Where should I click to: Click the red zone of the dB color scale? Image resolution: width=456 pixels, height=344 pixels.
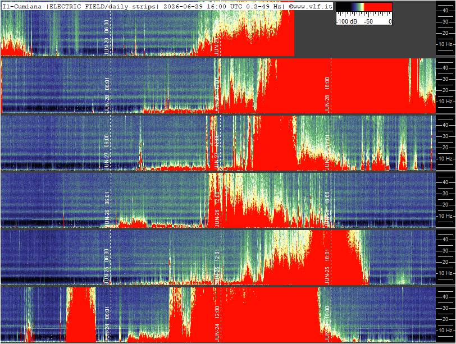(378, 7)
